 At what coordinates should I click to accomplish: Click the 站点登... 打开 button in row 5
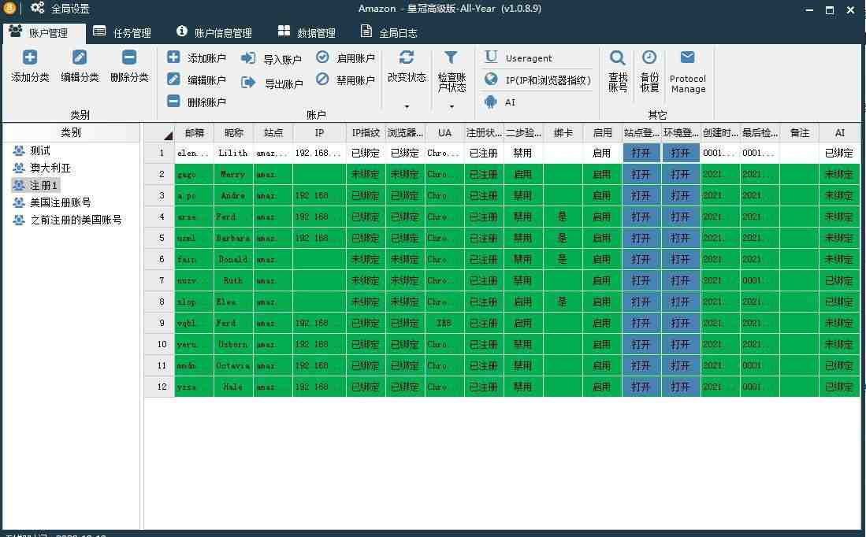(x=641, y=238)
